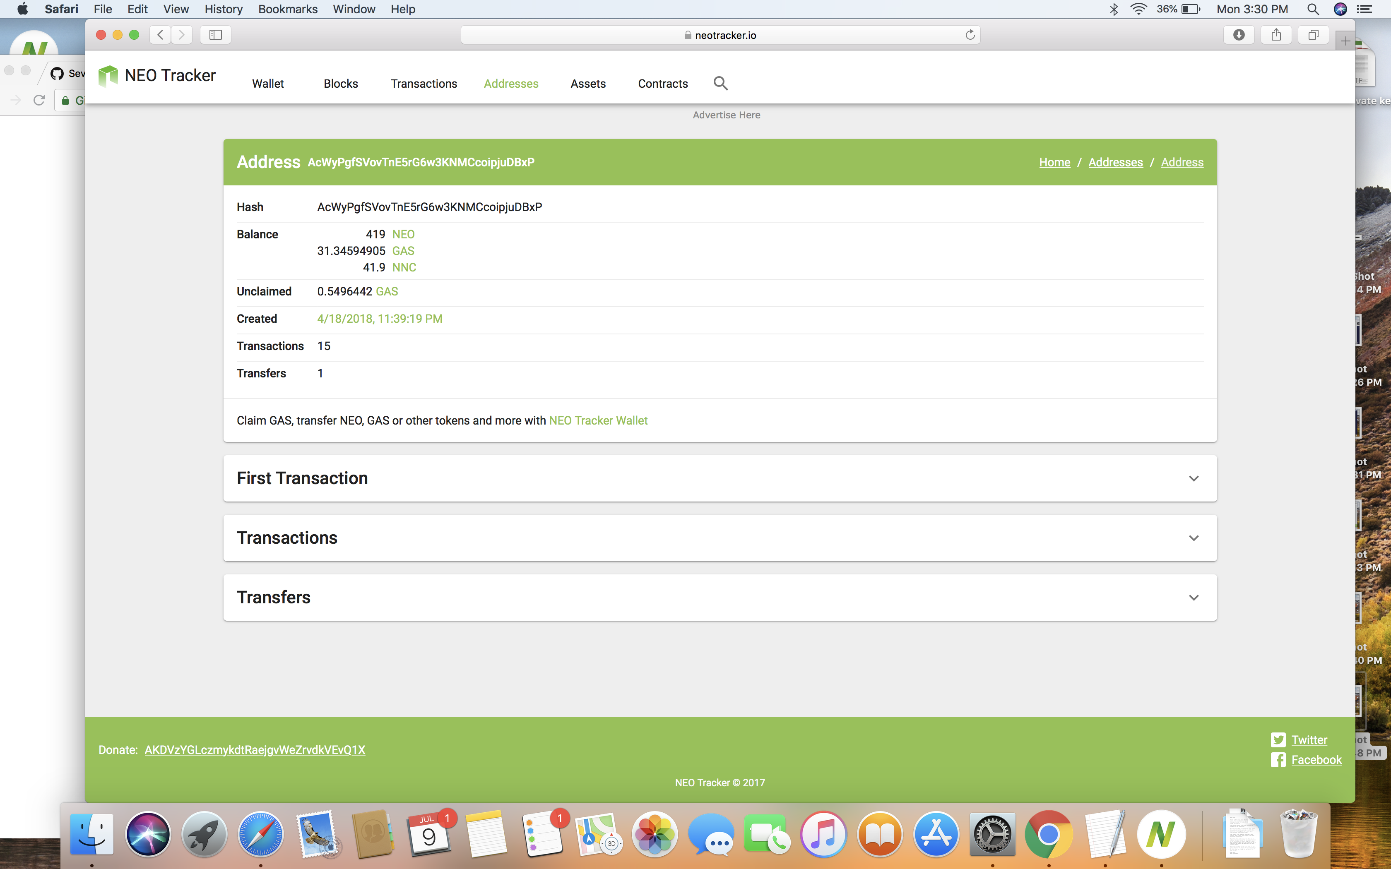This screenshot has width=1391, height=869.
Task: Follow the Home breadcrumb link
Action: tap(1055, 163)
